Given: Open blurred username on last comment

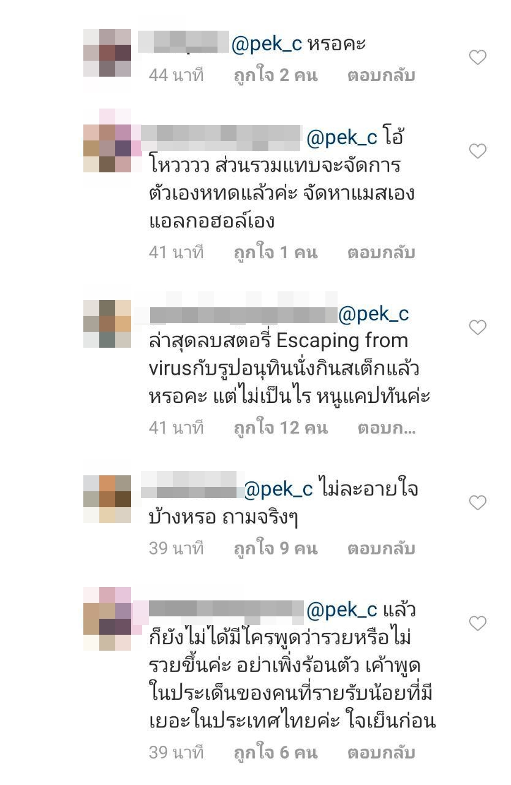Looking at the screenshot, I should 226,609.
